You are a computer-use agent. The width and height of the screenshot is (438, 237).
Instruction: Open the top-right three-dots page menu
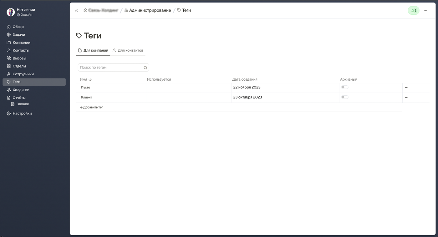425,11
